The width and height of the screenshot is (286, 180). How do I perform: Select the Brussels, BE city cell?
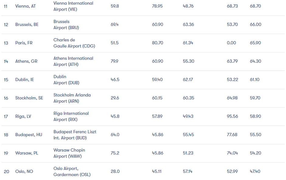(x=27, y=25)
